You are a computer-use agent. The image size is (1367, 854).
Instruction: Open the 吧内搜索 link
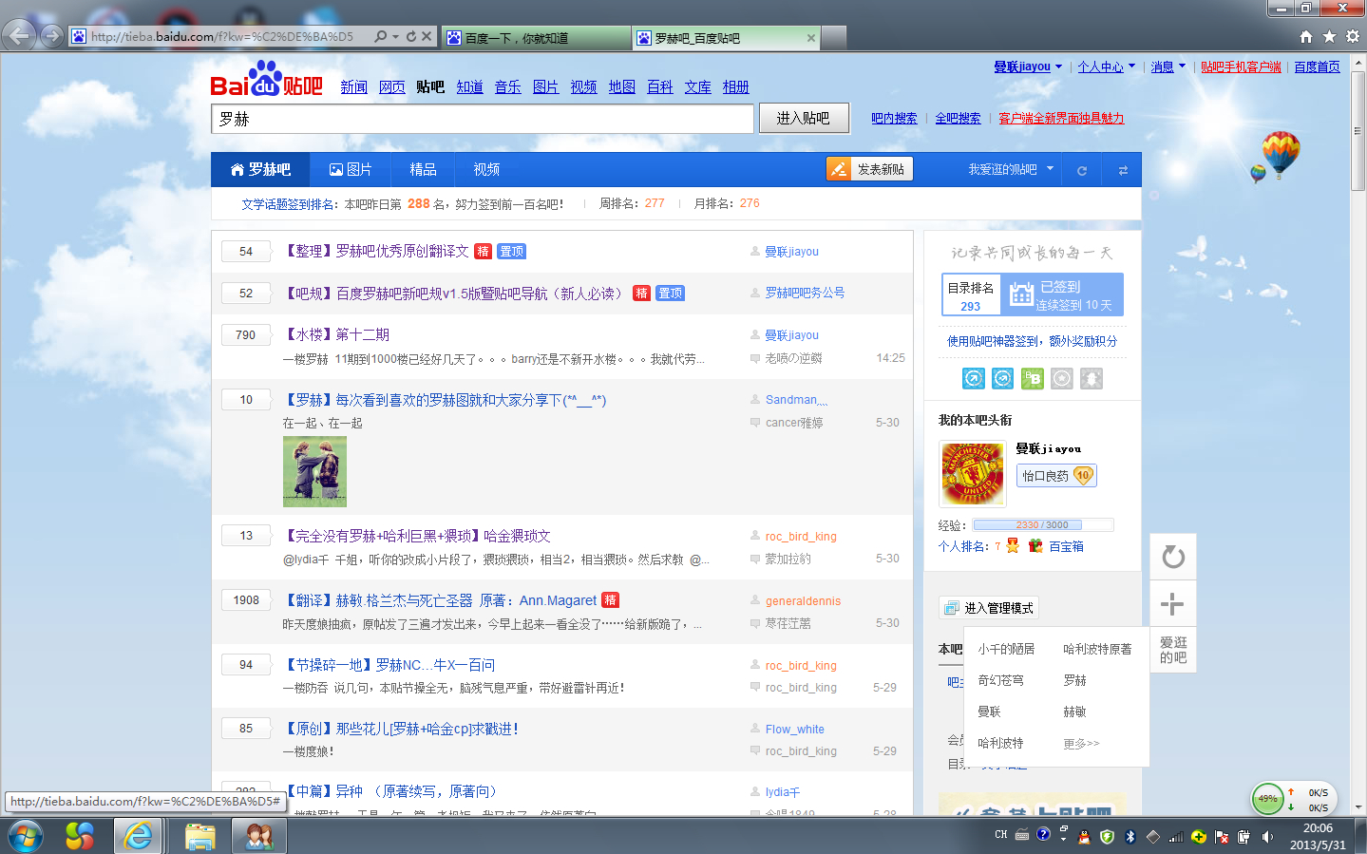pos(894,118)
